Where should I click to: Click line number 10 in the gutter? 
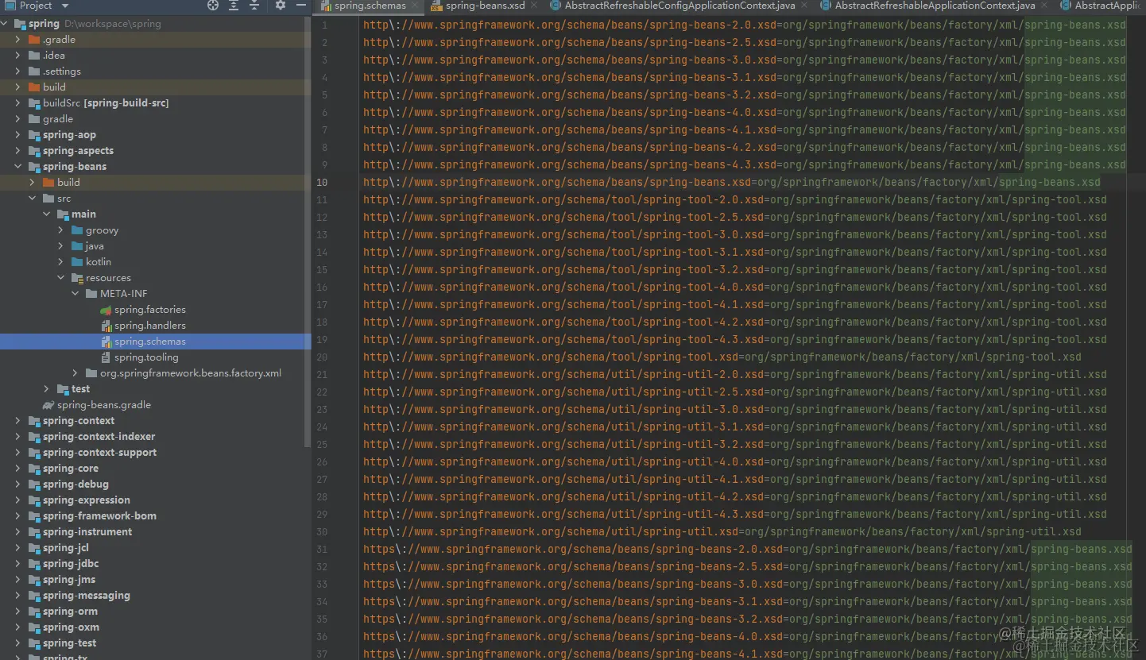pos(322,182)
